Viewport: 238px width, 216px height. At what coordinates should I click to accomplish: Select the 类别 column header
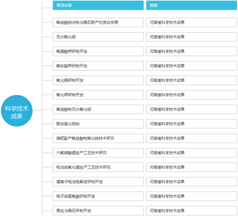pyautogui.click(x=191, y=5)
